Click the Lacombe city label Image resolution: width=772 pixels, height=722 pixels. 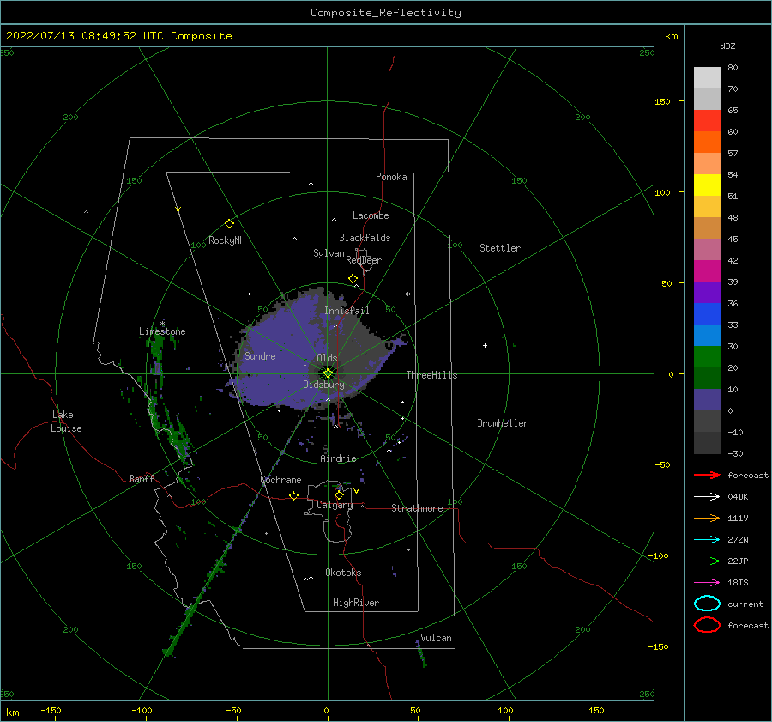371,215
